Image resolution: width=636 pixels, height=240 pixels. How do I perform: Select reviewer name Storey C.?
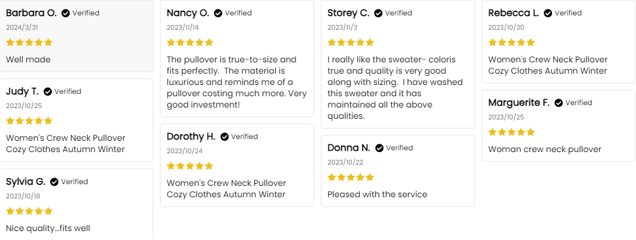pyautogui.click(x=348, y=13)
